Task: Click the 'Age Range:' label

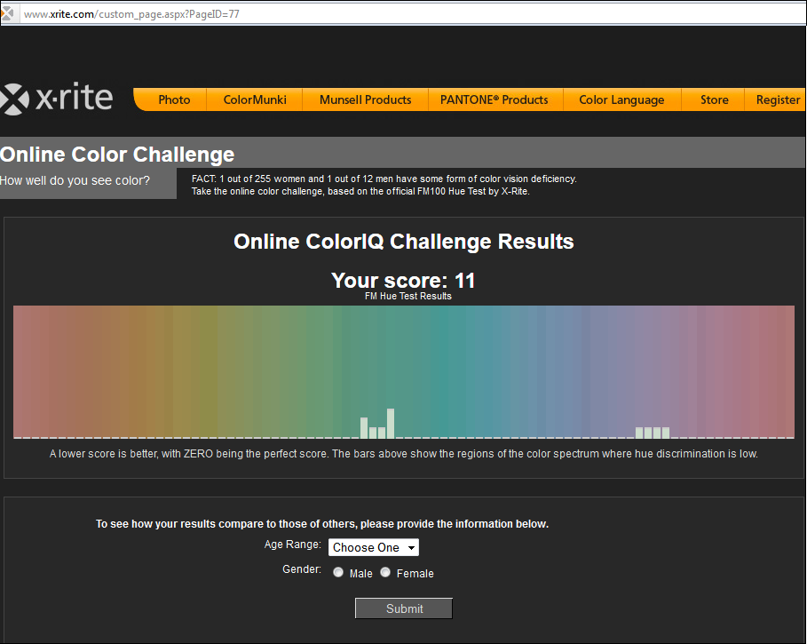Action: tap(292, 545)
